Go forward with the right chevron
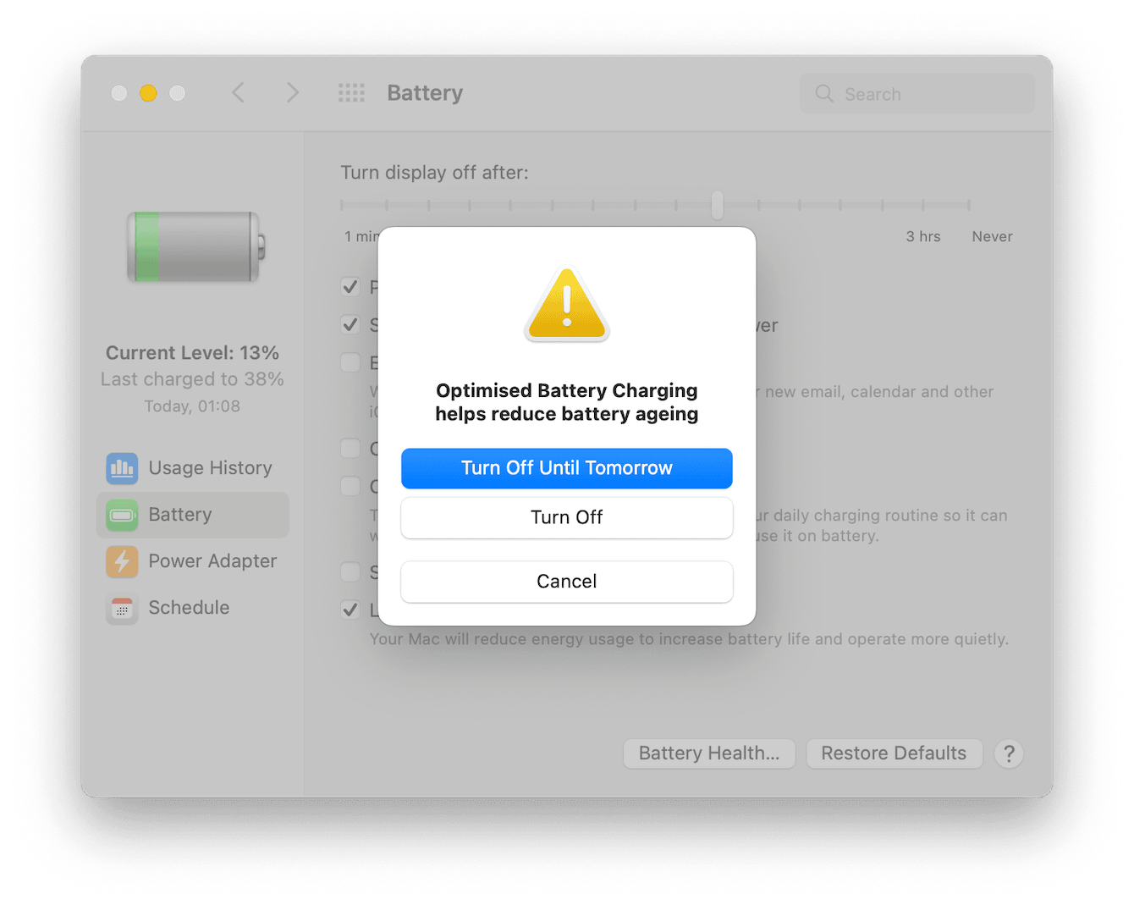 (x=292, y=93)
